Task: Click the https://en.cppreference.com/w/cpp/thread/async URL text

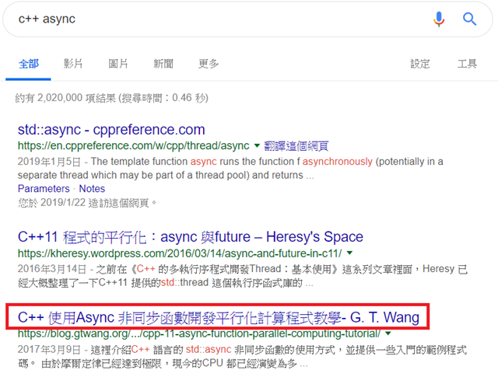Action: (x=133, y=145)
